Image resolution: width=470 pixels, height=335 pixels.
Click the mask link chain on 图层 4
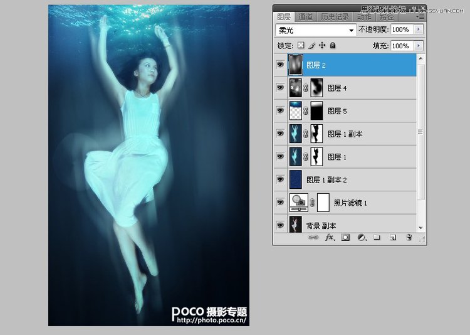pos(306,88)
